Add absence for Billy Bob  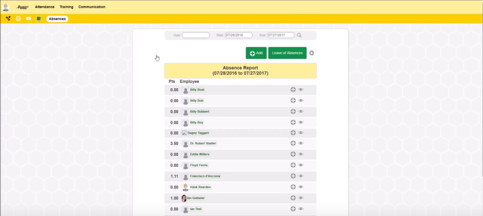point(293,101)
